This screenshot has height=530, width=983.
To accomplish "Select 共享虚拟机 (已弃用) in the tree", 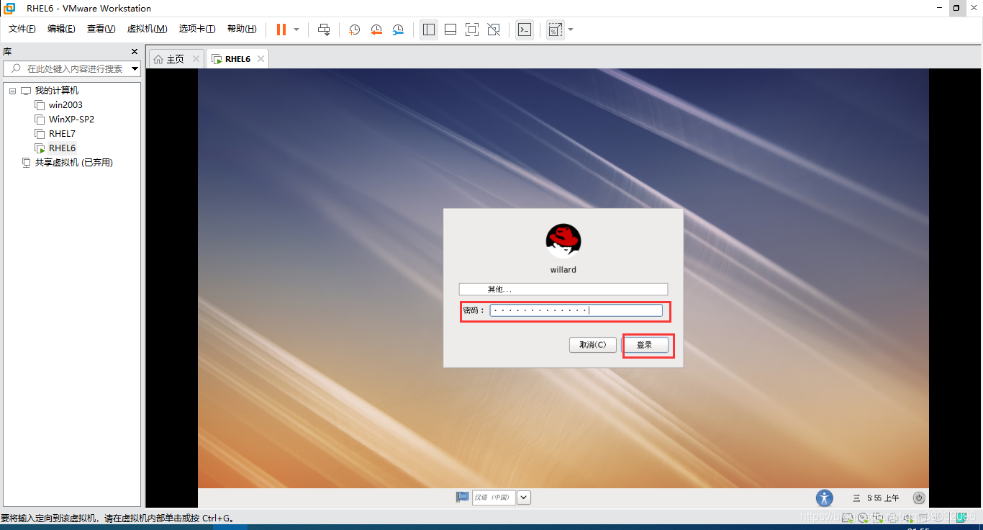I will (x=73, y=163).
